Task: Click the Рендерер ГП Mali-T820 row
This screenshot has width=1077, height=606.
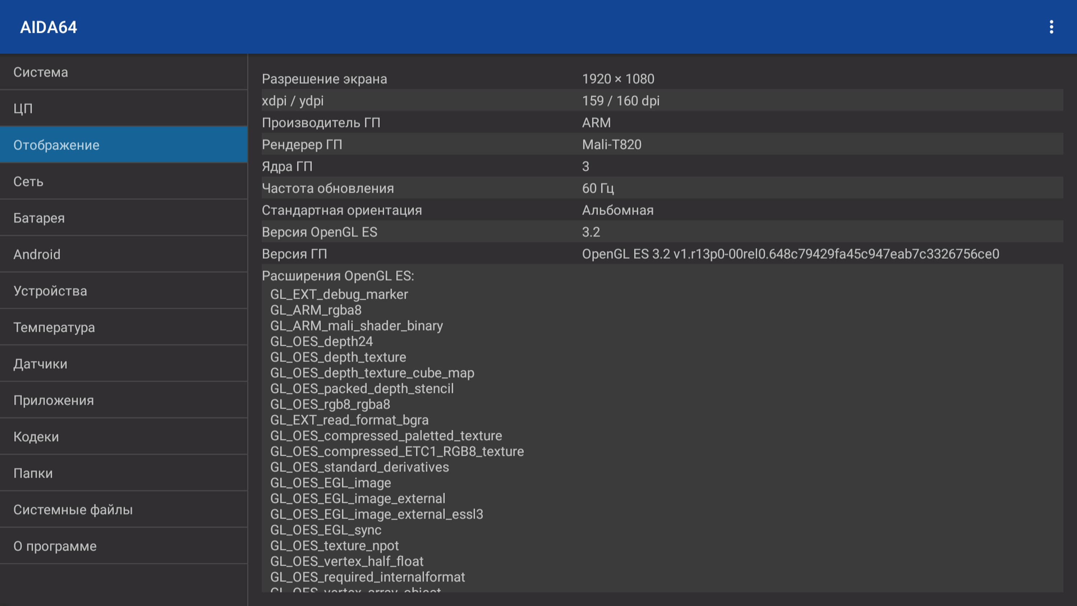Action: (662, 144)
